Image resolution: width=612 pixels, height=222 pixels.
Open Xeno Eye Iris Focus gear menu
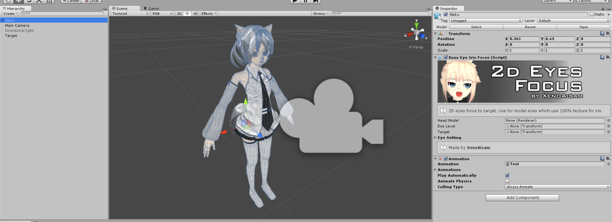608,57
